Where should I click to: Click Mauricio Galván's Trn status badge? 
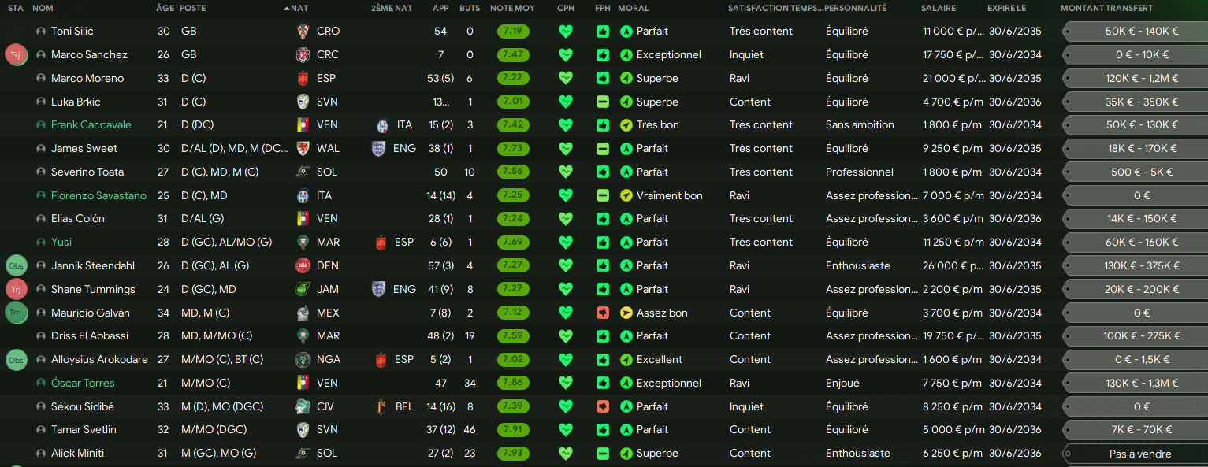tap(16, 313)
